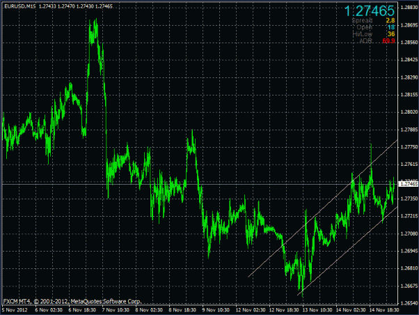Click the 5 Nov 2012 date label
Viewport: 419px width, 315px height.
(x=15, y=310)
